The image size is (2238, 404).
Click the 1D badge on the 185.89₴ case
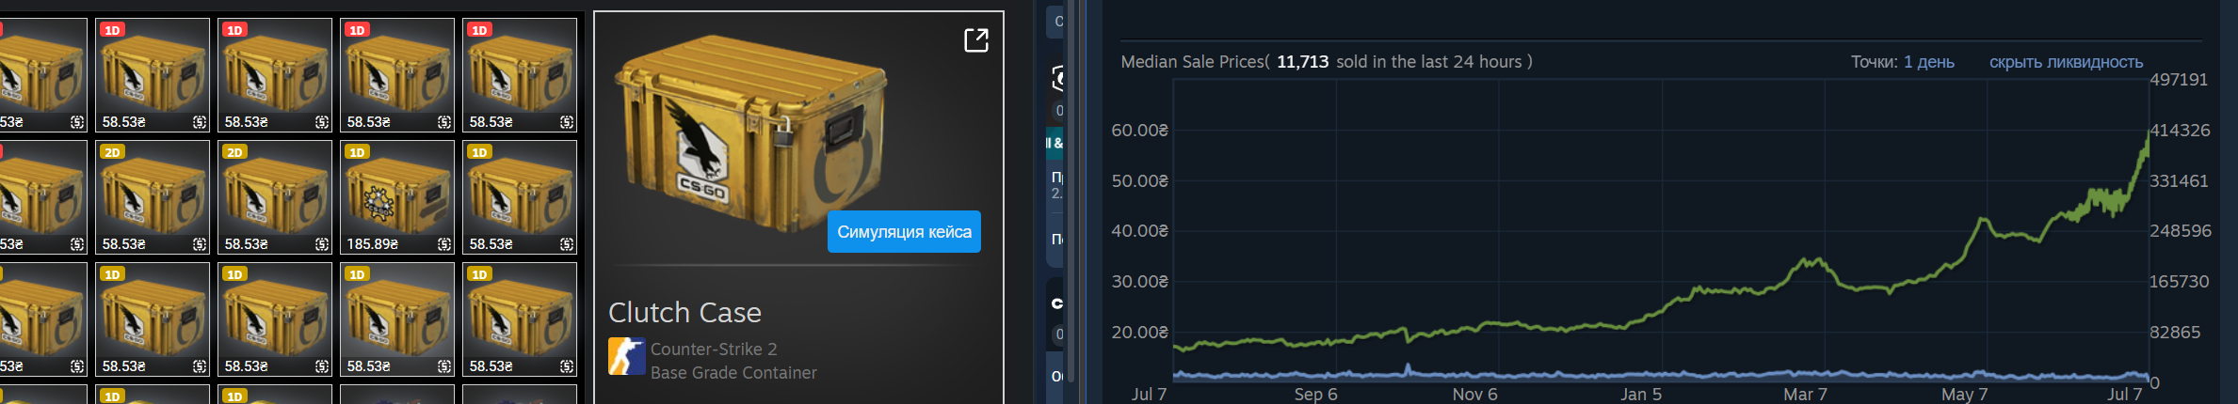click(x=357, y=152)
